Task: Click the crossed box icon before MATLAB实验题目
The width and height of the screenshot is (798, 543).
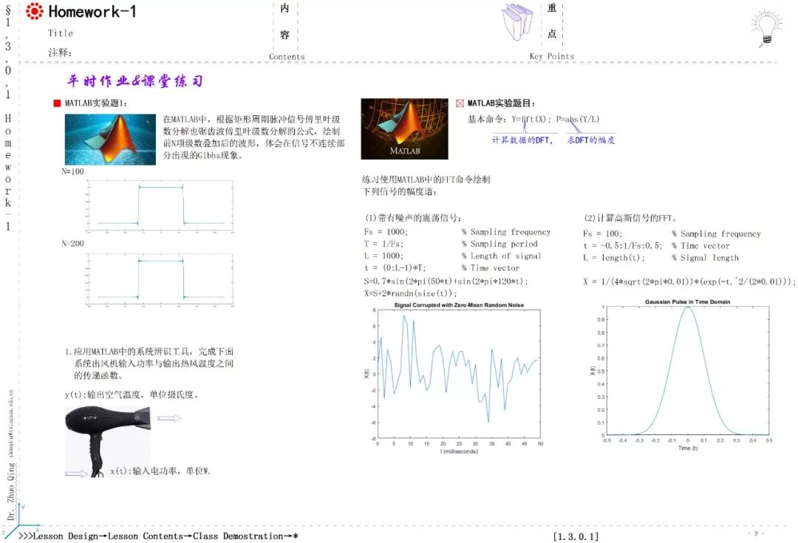Action: click(x=460, y=103)
